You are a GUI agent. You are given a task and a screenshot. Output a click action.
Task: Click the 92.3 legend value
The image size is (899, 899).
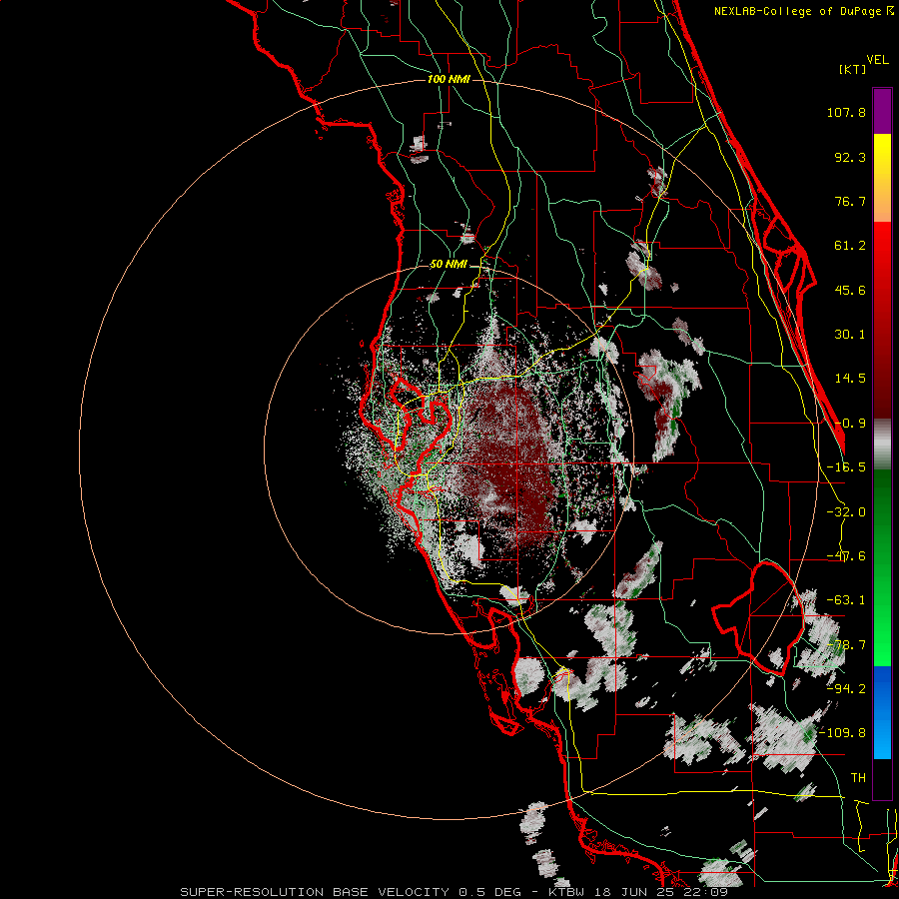pyautogui.click(x=850, y=157)
